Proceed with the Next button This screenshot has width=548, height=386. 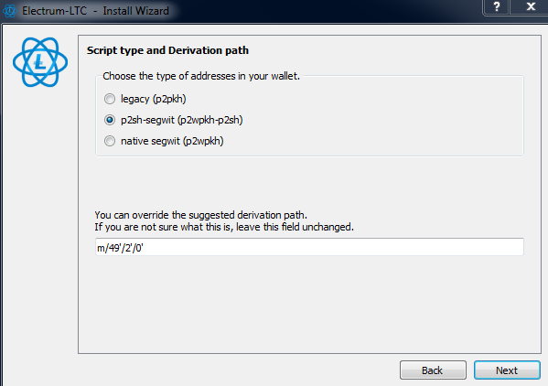[x=507, y=370]
